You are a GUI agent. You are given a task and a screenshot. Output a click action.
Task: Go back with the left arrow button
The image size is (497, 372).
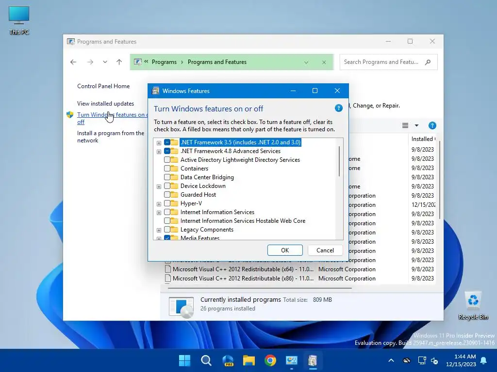(x=73, y=62)
